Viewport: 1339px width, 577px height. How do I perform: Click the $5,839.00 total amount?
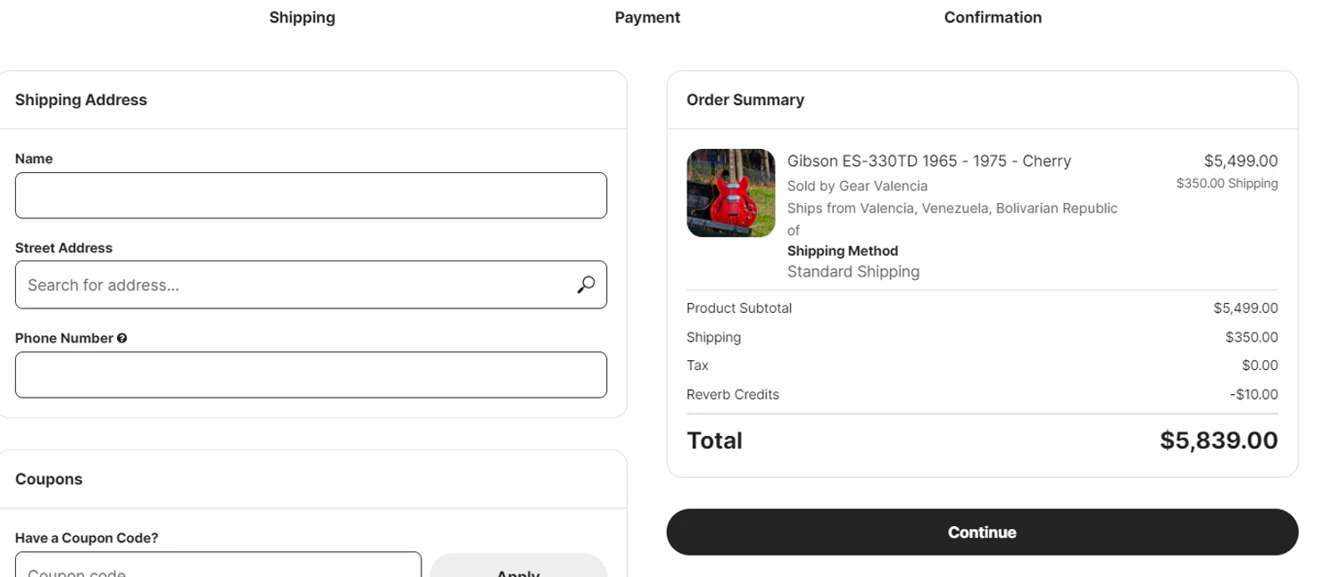tap(1218, 441)
